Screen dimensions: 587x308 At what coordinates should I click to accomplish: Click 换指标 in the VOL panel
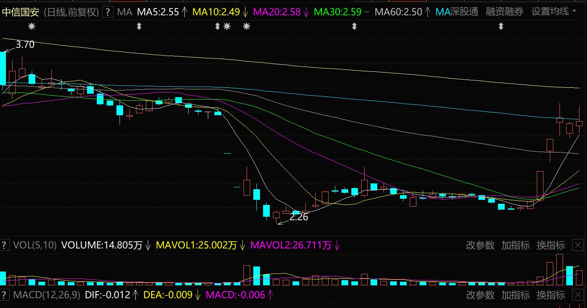(551, 245)
